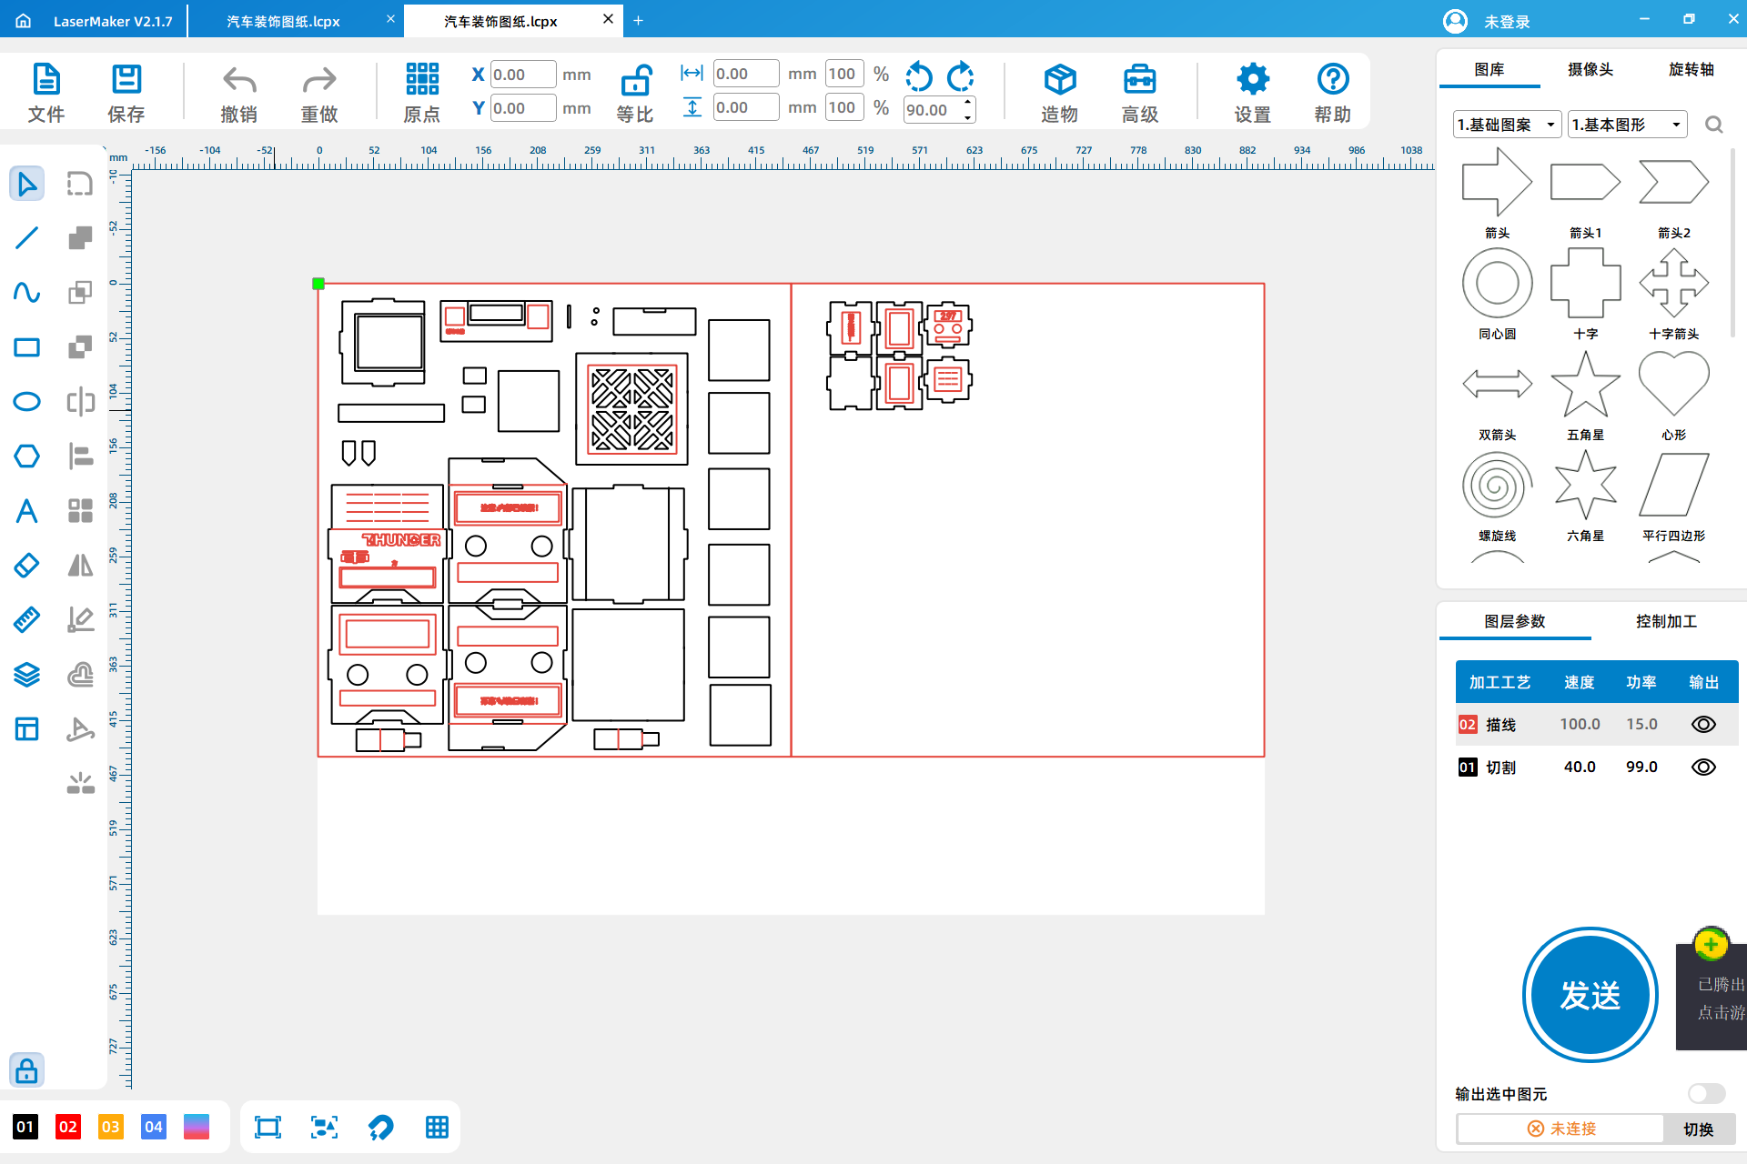Switch to the 摄像头 tab

pyautogui.click(x=1590, y=69)
